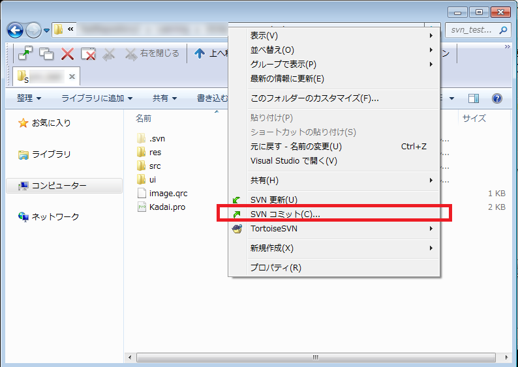Open グループで表示(P) submenu

click(x=334, y=64)
